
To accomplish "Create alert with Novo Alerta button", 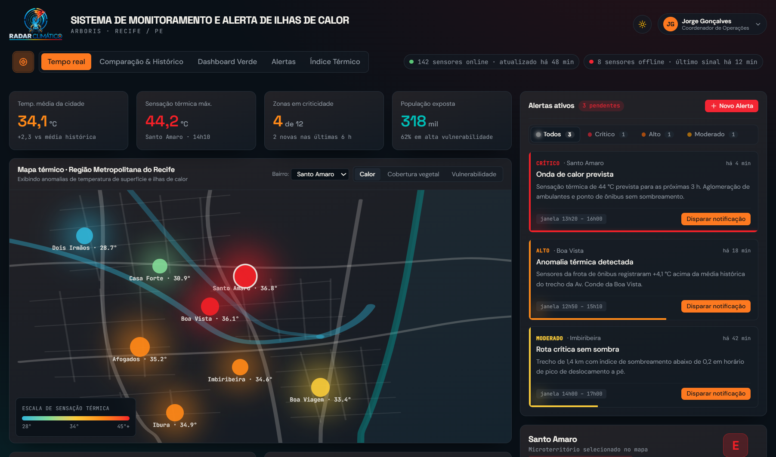I will click(732, 106).
